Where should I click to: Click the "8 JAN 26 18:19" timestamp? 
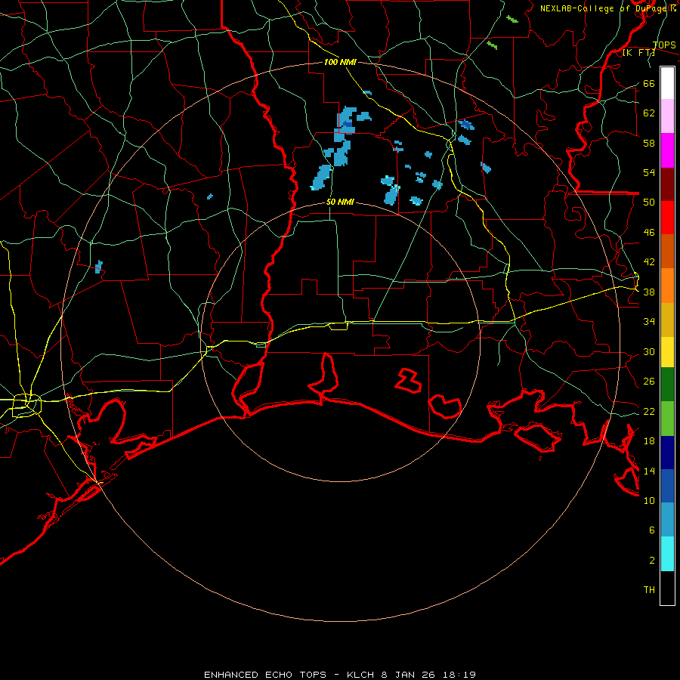[x=428, y=675]
